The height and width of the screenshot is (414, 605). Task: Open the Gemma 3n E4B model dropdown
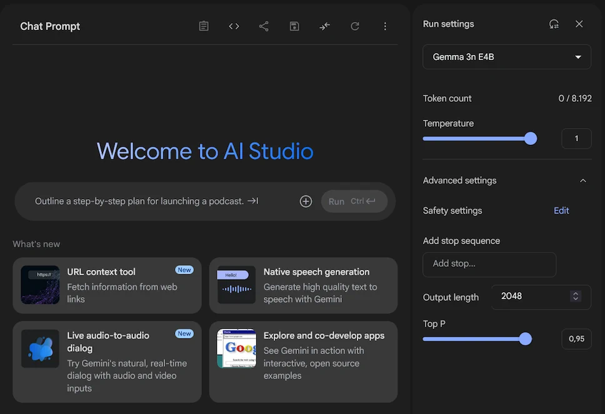click(x=507, y=57)
